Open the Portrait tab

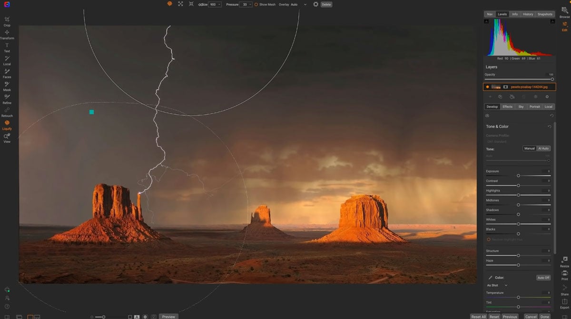(x=535, y=107)
